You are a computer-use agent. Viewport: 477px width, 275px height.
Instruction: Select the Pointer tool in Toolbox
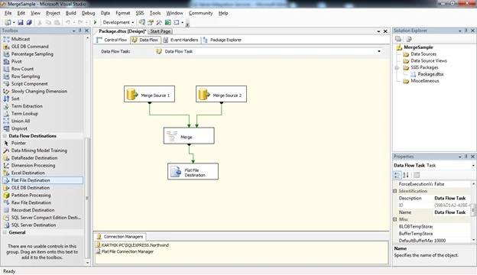click(18, 143)
